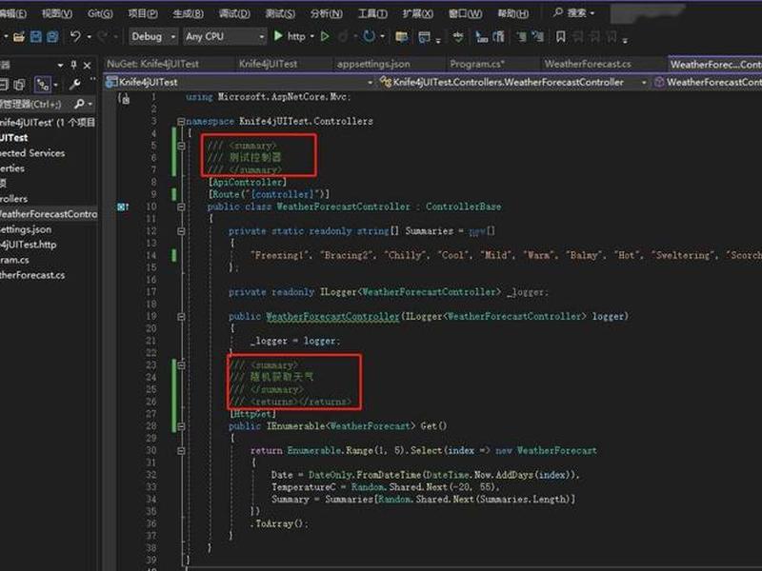Open the 视图(V) menu
762x571 pixels.
tap(57, 13)
